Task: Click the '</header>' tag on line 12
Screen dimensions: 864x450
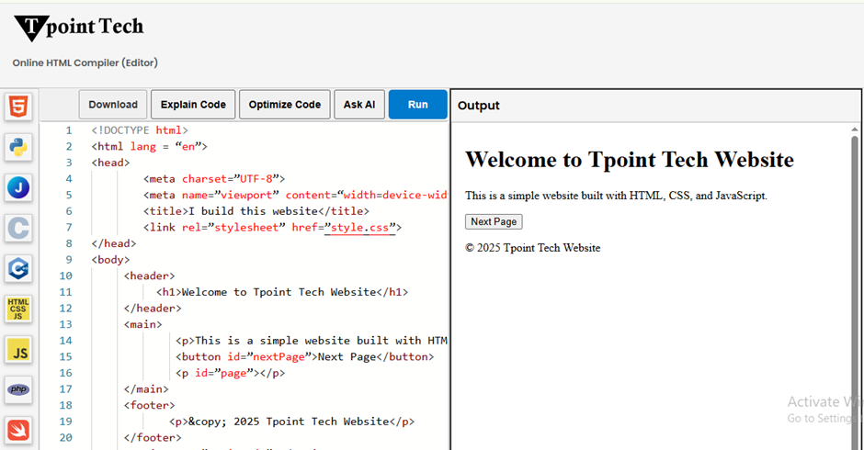Action: click(x=153, y=309)
